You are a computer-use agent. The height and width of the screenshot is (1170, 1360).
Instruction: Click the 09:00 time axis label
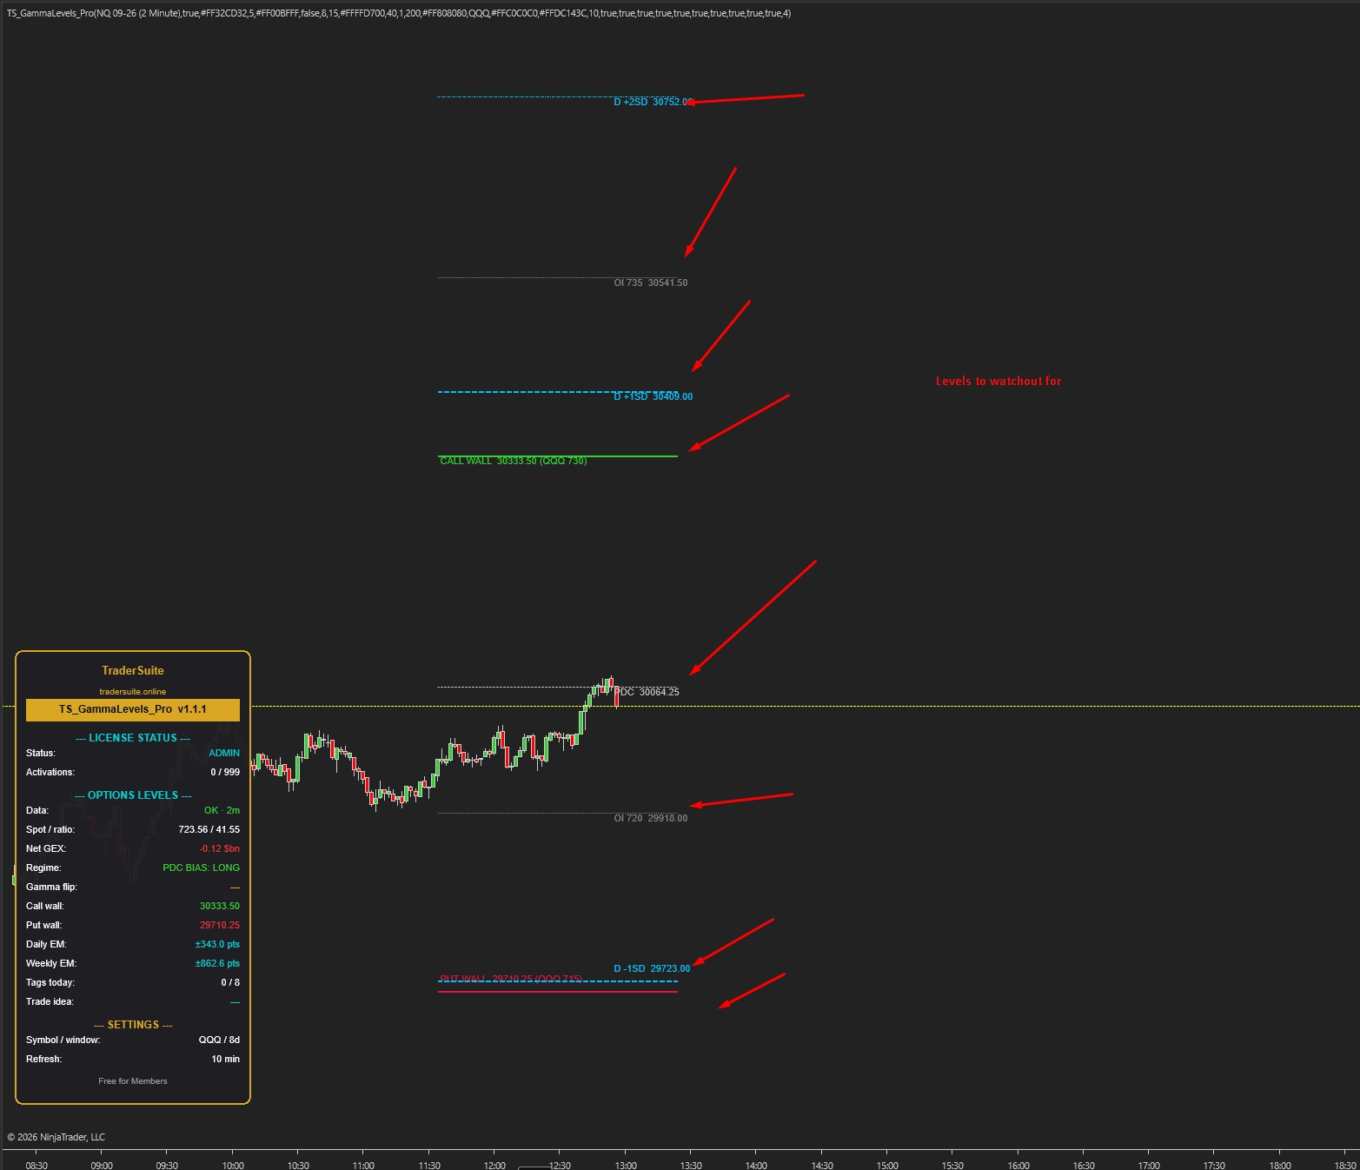click(x=102, y=1165)
